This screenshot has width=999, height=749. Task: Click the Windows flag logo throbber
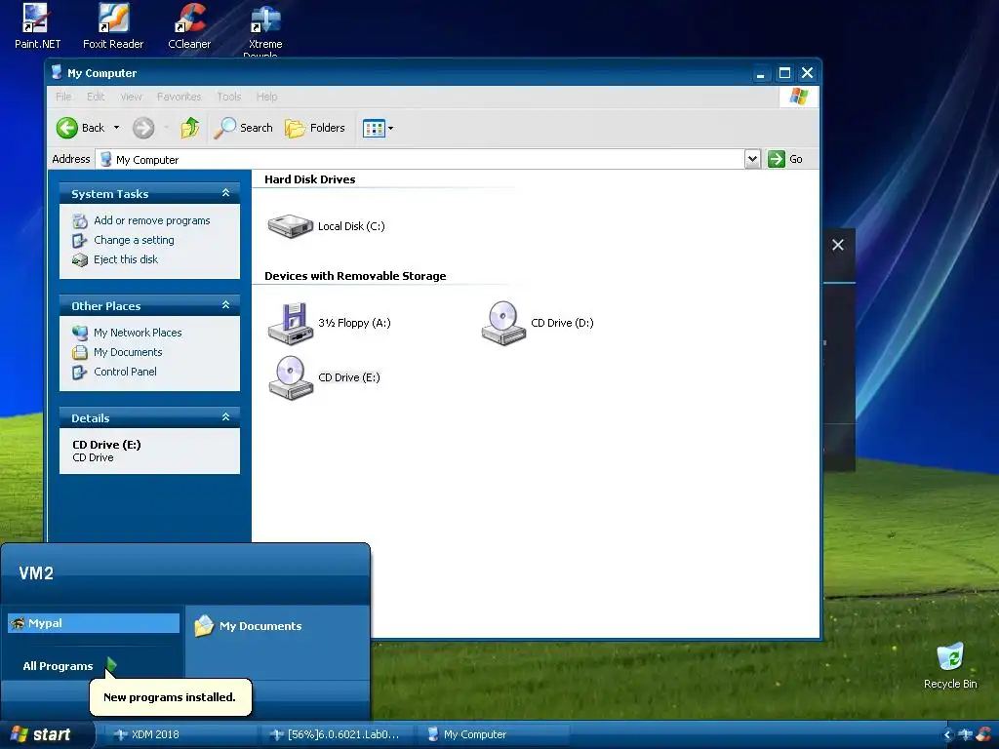coord(798,97)
